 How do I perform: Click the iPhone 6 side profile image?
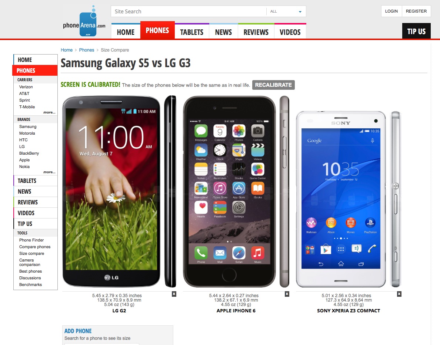tap(284, 191)
